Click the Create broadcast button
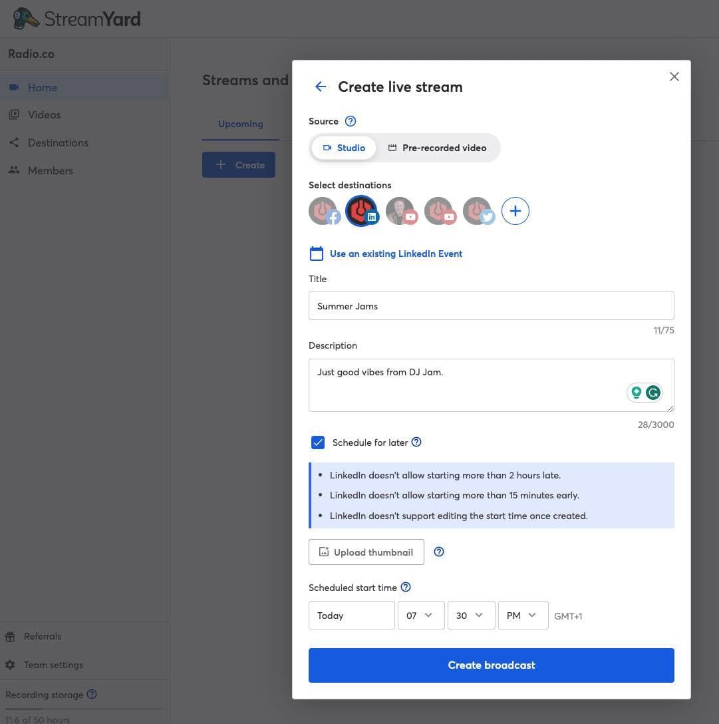The height and width of the screenshot is (724, 719). [x=491, y=665]
